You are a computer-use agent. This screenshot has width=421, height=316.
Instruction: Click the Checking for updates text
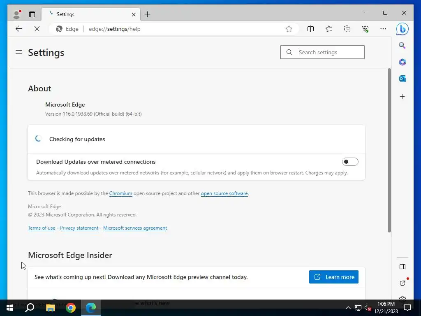(x=77, y=139)
